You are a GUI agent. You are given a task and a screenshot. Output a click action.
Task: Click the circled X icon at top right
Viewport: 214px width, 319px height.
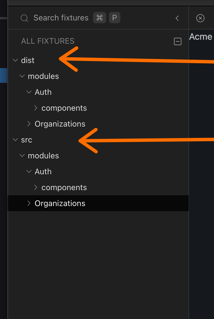(x=200, y=18)
